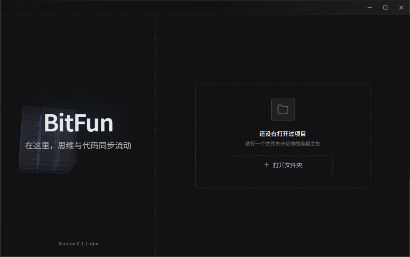Screen dimensions: 410x257
Task: Click the tagline 在这里，思维与代码同步流动
Action: click(78, 146)
